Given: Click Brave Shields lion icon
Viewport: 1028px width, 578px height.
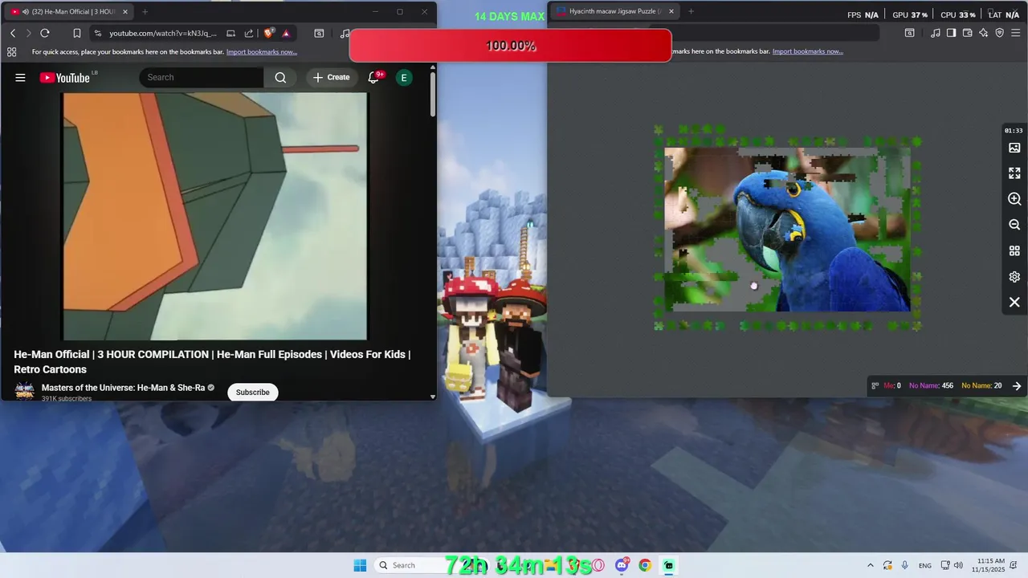Looking at the screenshot, I should [268, 33].
